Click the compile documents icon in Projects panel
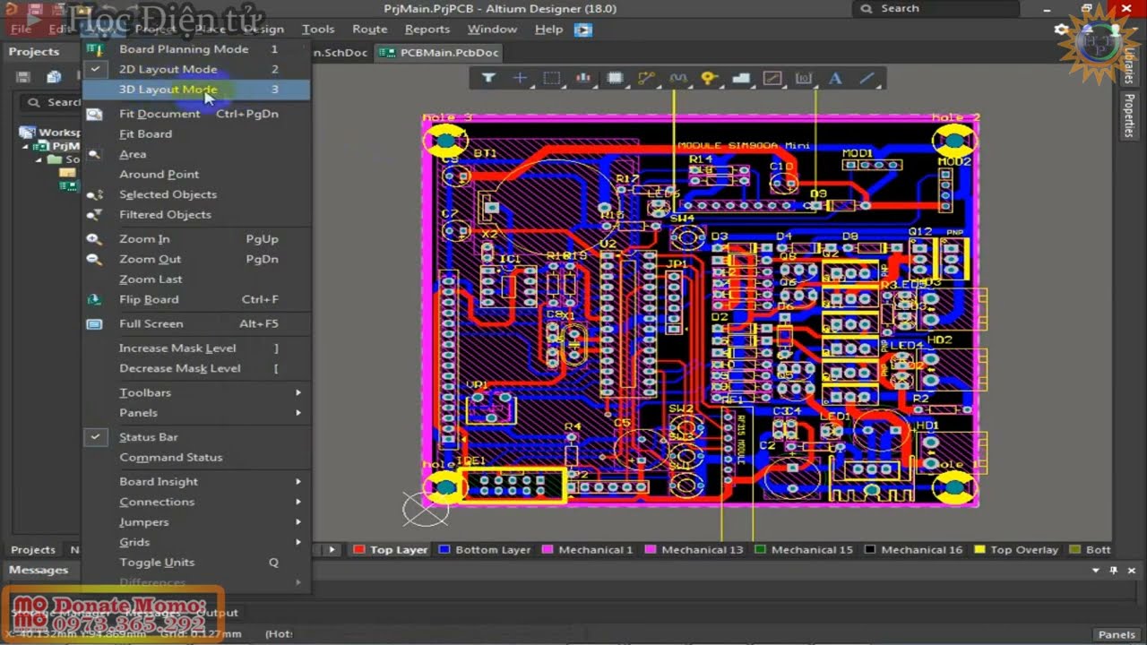 [x=54, y=77]
